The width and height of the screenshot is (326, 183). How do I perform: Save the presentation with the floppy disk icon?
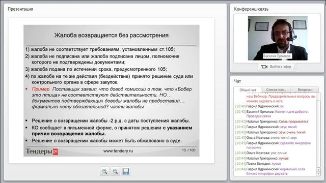[126, 171]
